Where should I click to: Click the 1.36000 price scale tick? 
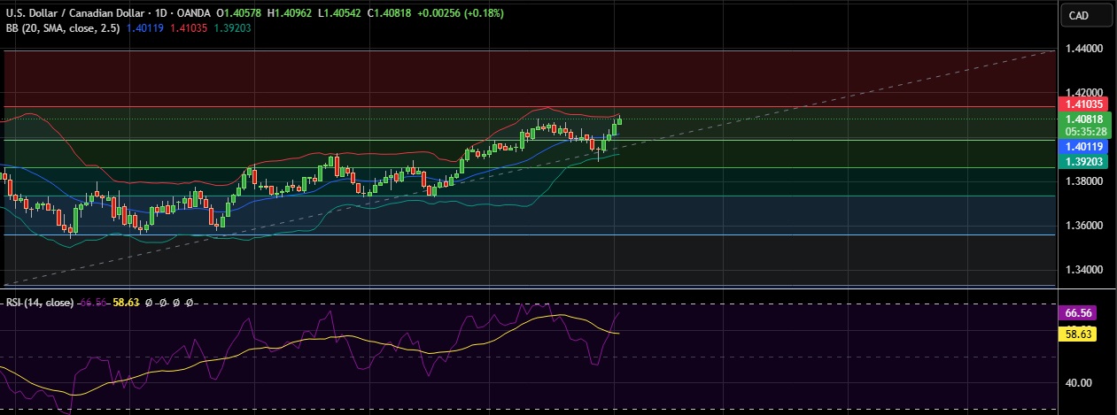[1083, 225]
